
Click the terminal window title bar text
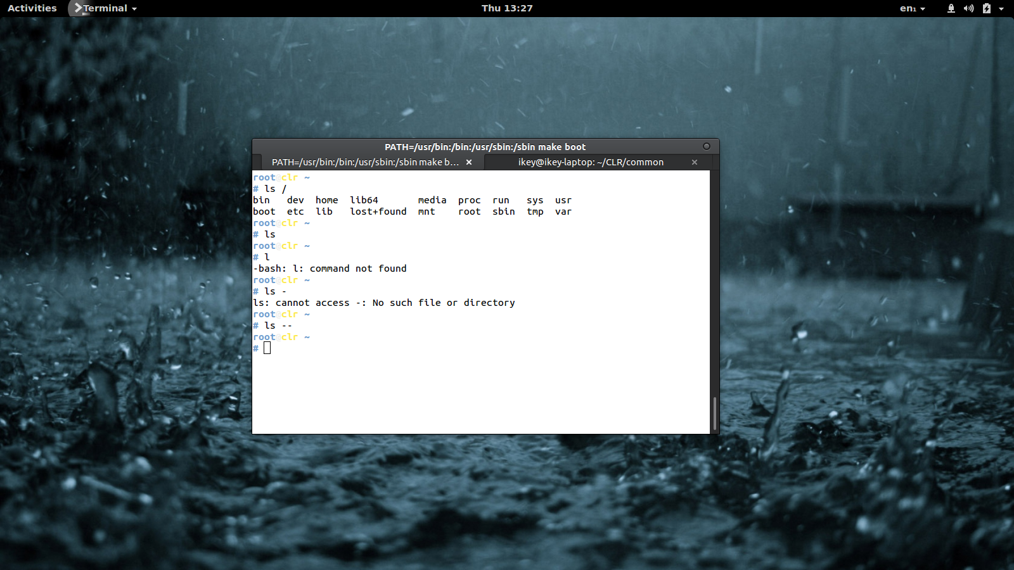coord(485,146)
